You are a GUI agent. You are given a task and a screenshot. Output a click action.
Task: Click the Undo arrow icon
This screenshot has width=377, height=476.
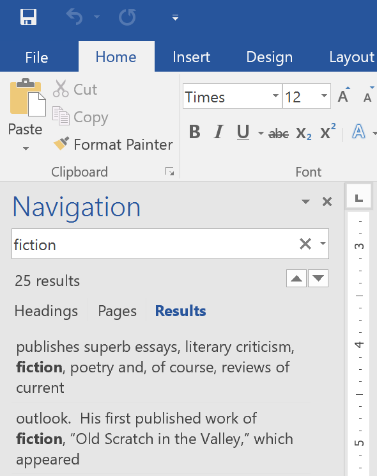(x=74, y=17)
